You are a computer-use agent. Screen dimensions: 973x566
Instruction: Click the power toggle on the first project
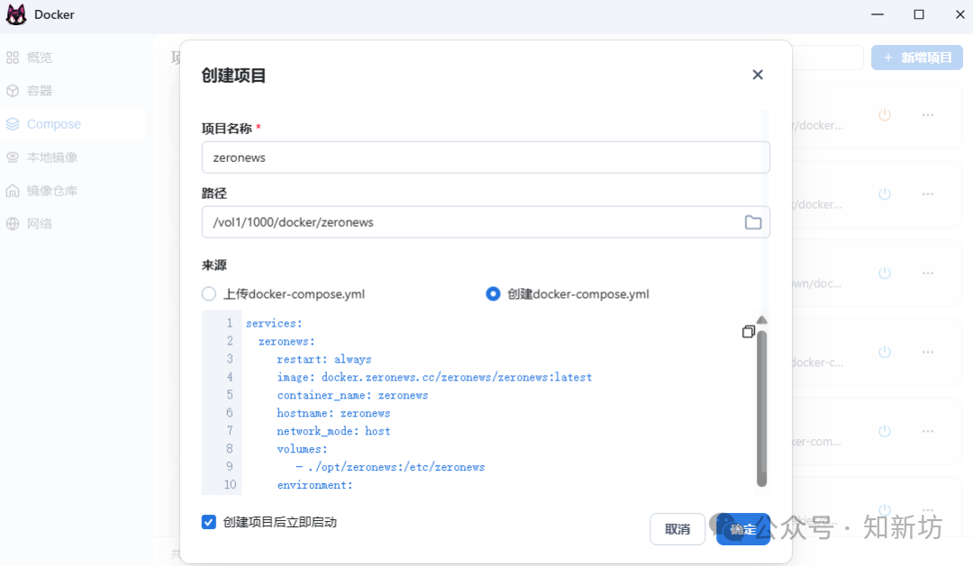tap(884, 114)
